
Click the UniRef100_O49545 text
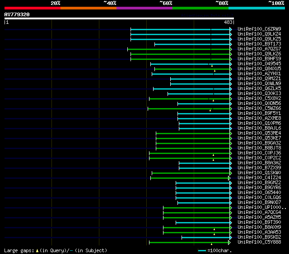tap(259, 64)
